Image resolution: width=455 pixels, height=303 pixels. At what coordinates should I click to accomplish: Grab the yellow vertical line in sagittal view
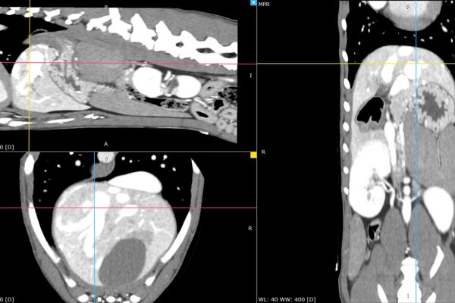tap(29, 106)
